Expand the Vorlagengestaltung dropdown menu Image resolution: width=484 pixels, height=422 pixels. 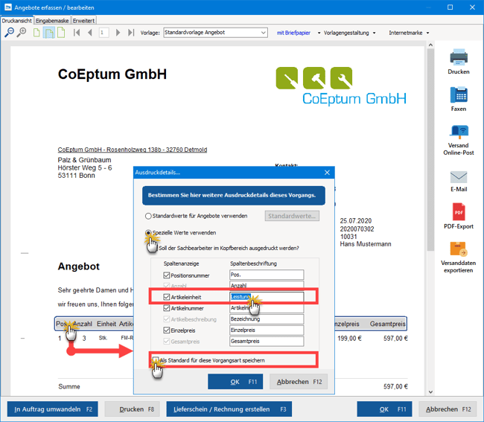[x=349, y=33]
